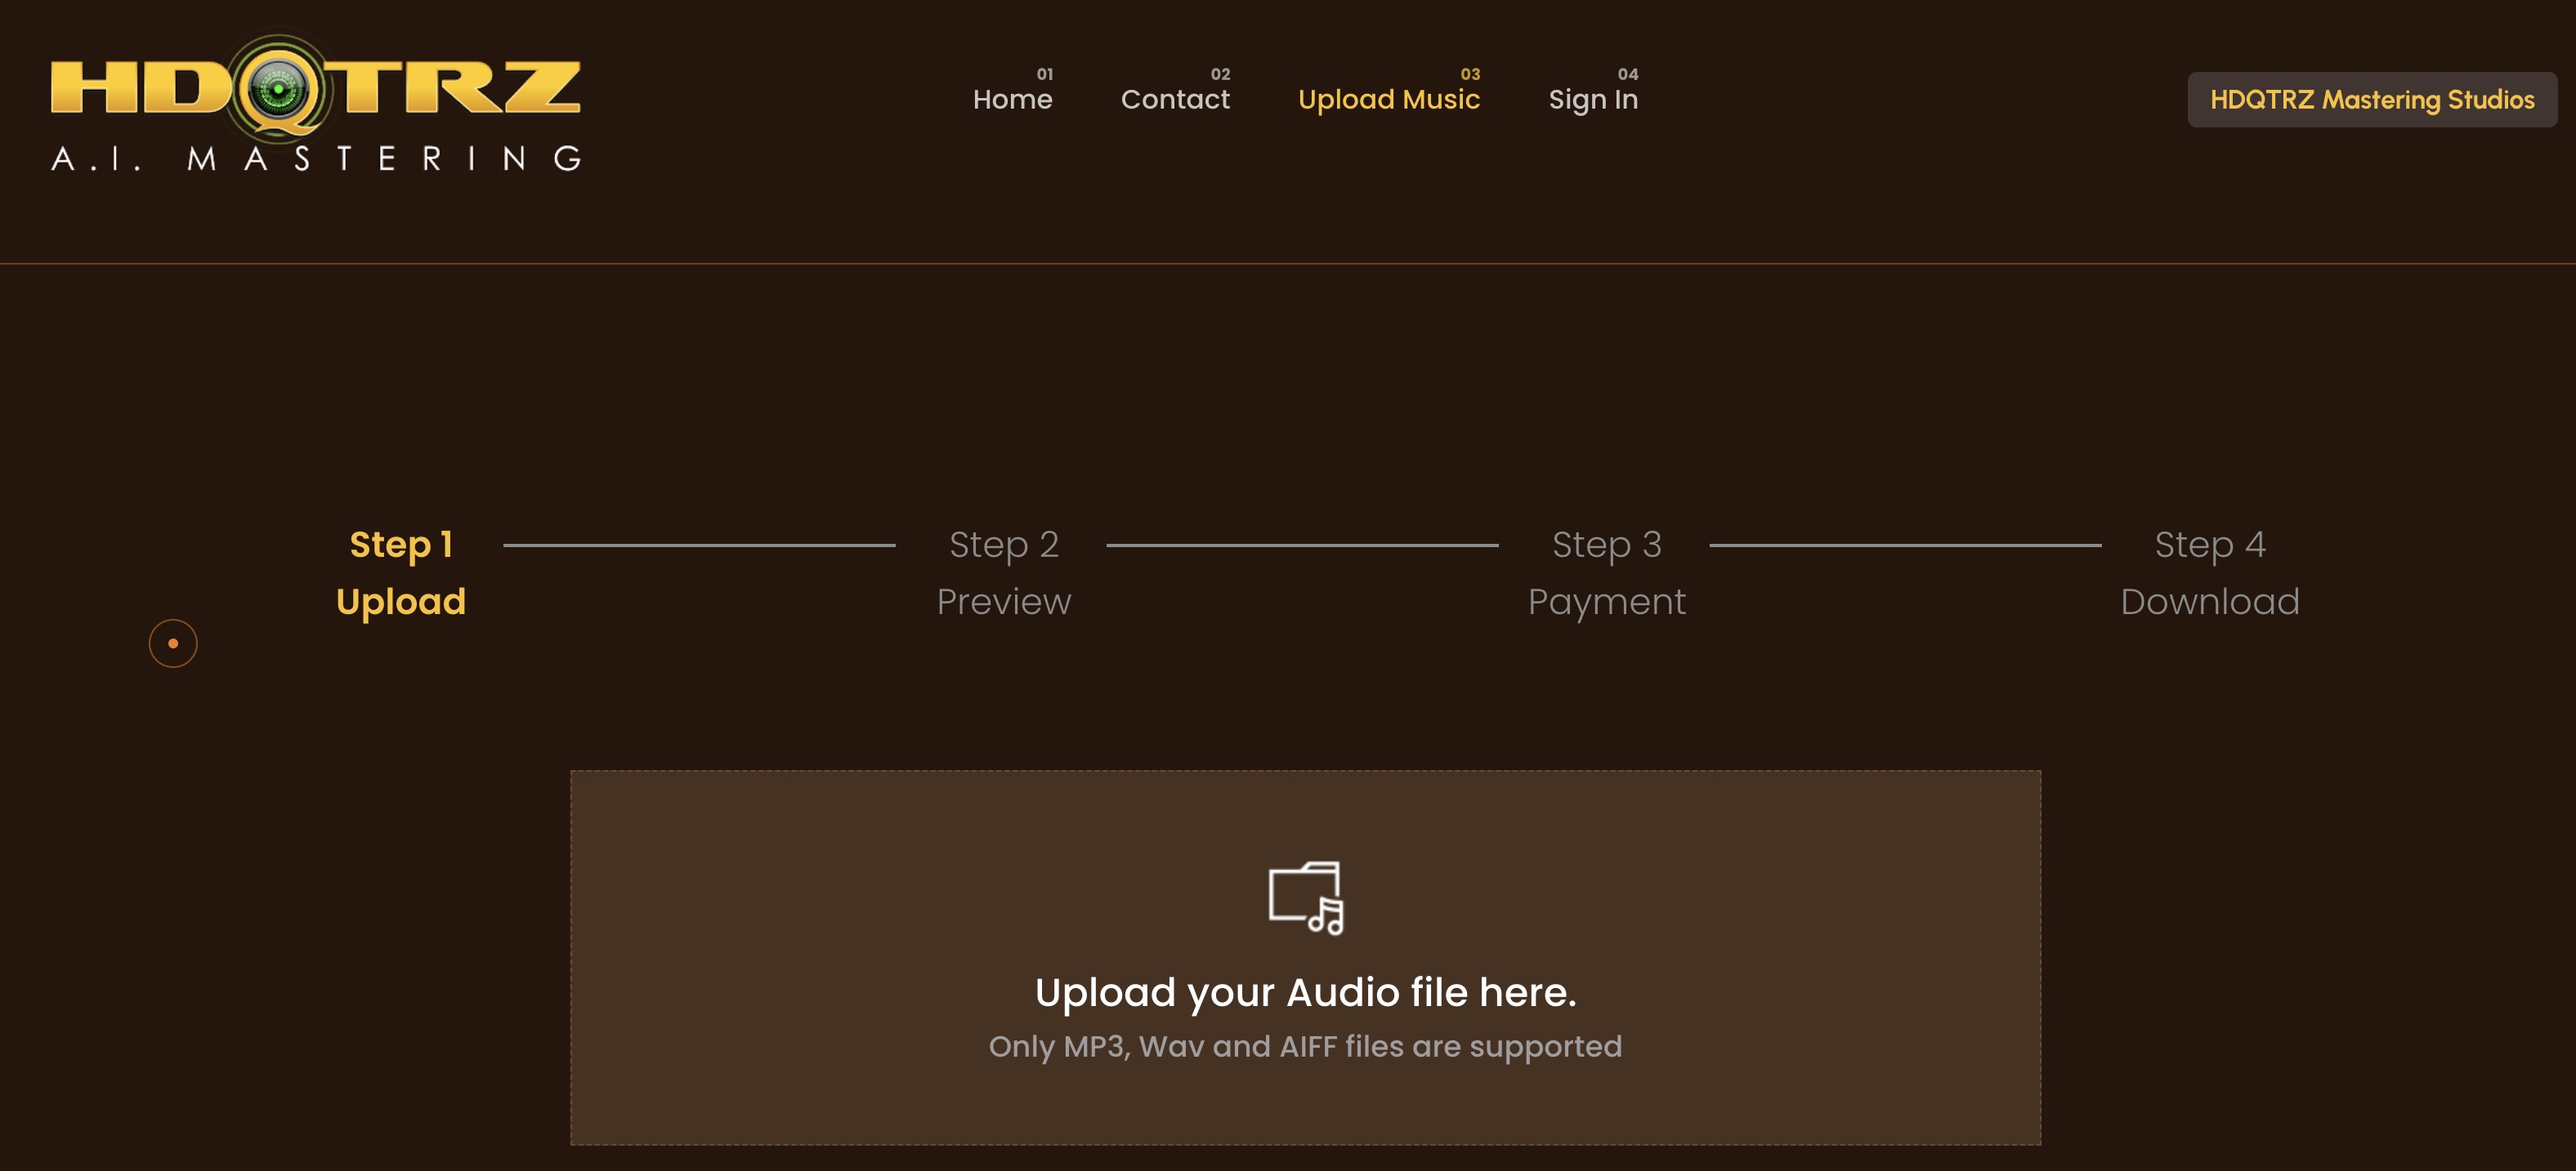Open the Sign In page
This screenshot has height=1171, width=2576.
1593,99
